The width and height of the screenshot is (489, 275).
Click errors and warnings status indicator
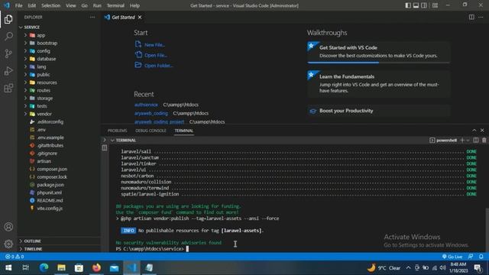[15, 257]
